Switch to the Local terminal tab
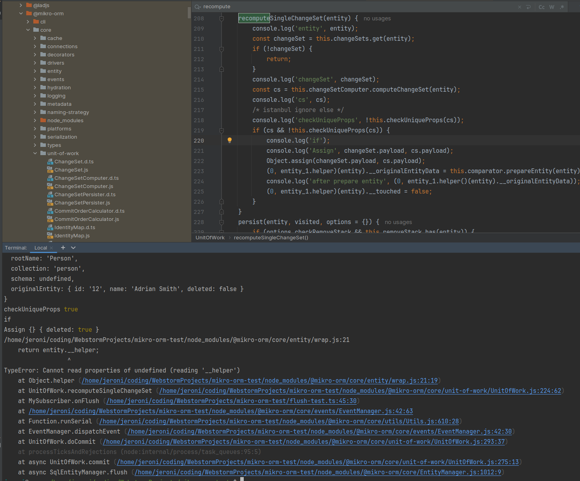580x481 pixels. 40,248
